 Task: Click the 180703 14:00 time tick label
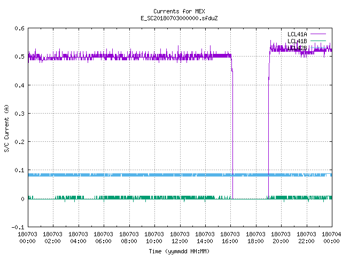205,238
